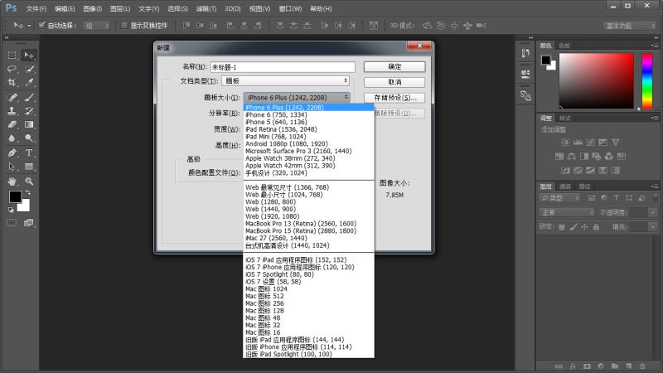
Task: Select the Path Selection tool
Action: tap(12, 167)
